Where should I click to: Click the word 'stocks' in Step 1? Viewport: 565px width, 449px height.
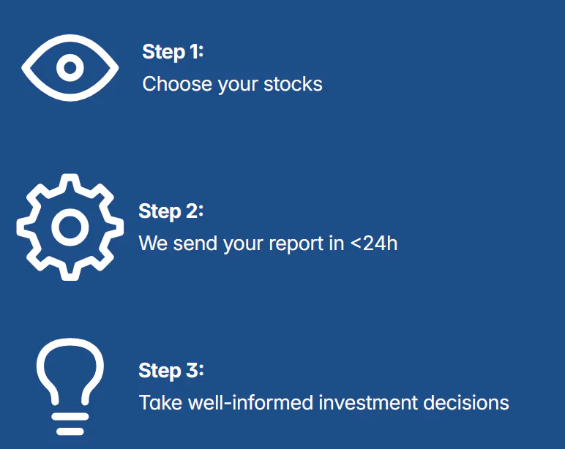tap(293, 84)
